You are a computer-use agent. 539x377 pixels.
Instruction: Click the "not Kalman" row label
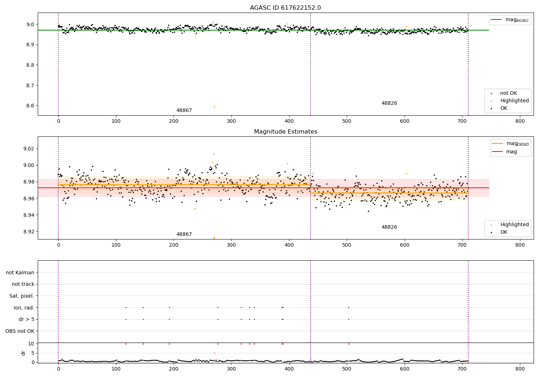click(x=20, y=273)
